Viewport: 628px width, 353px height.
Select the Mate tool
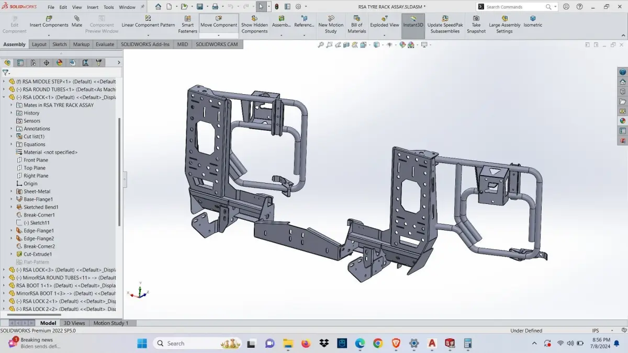click(x=77, y=21)
